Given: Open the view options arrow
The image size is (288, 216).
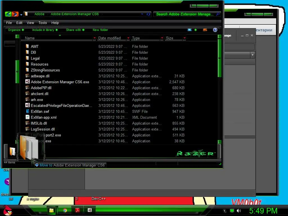Looking at the screenshot, I should [195, 30].
